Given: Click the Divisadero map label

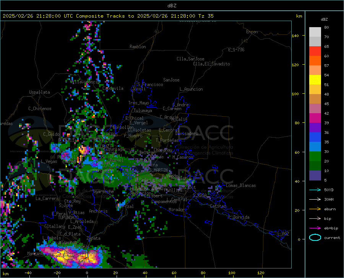Looking at the screenshot, I should click(x=187, y=133).
